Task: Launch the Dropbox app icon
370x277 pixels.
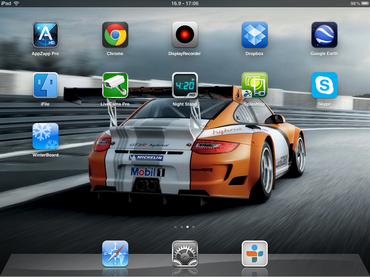Action: tap(255, 35)
